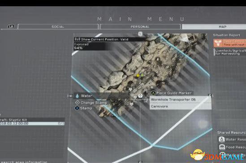Click the map's left edge arrow handle
246x163 pixels.
click(x=69, y=96)
